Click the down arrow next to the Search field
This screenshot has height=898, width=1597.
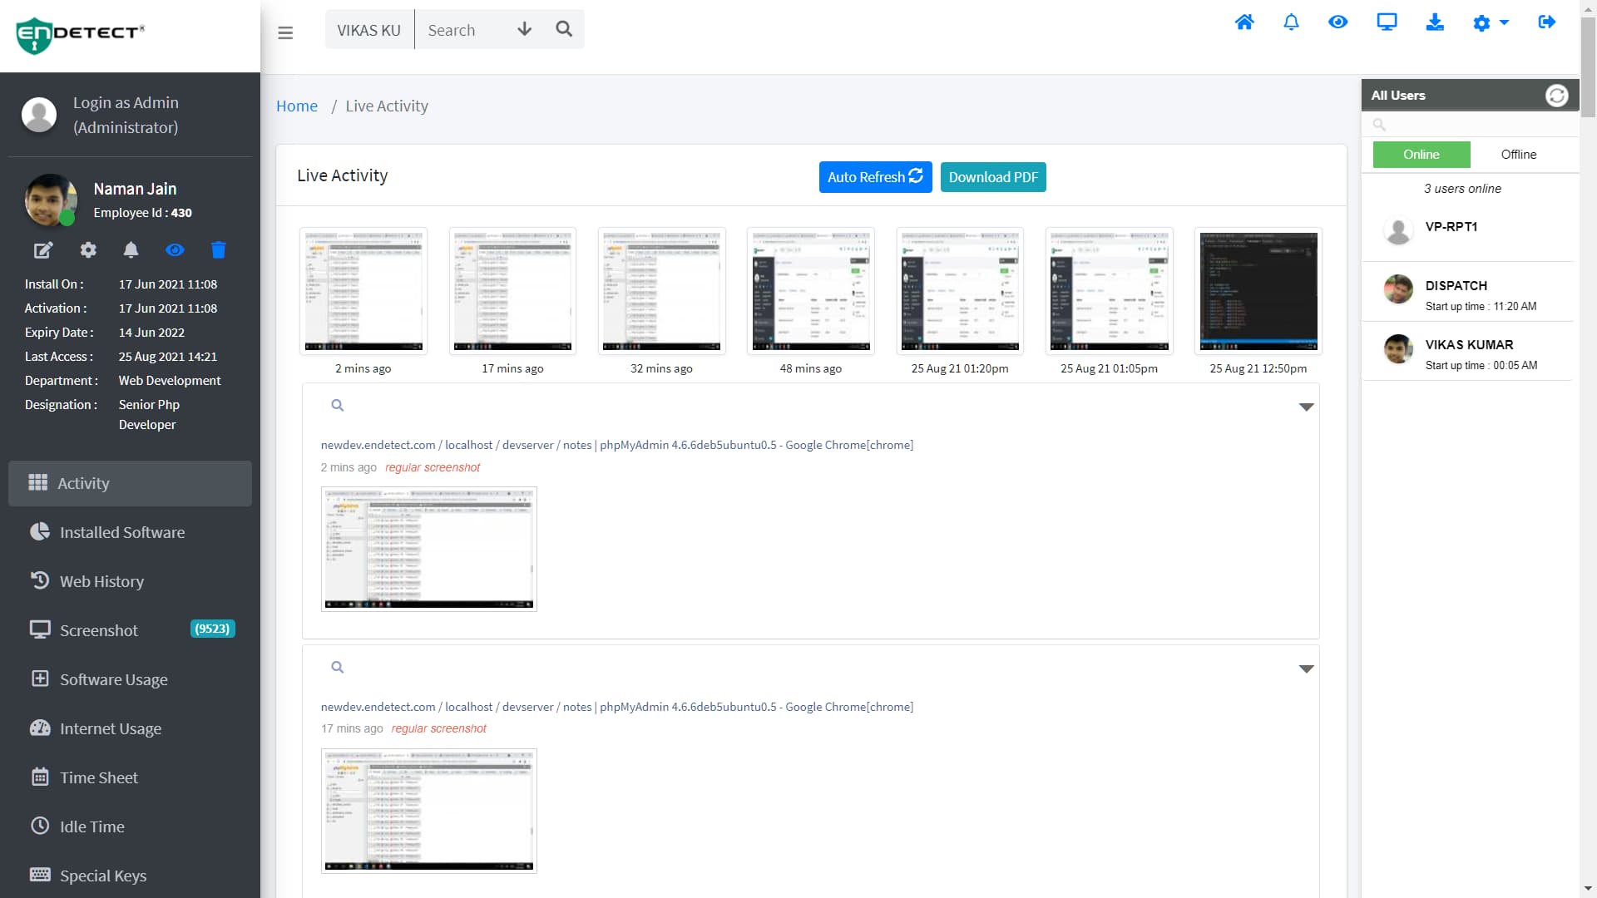click(x=524, y=30)
